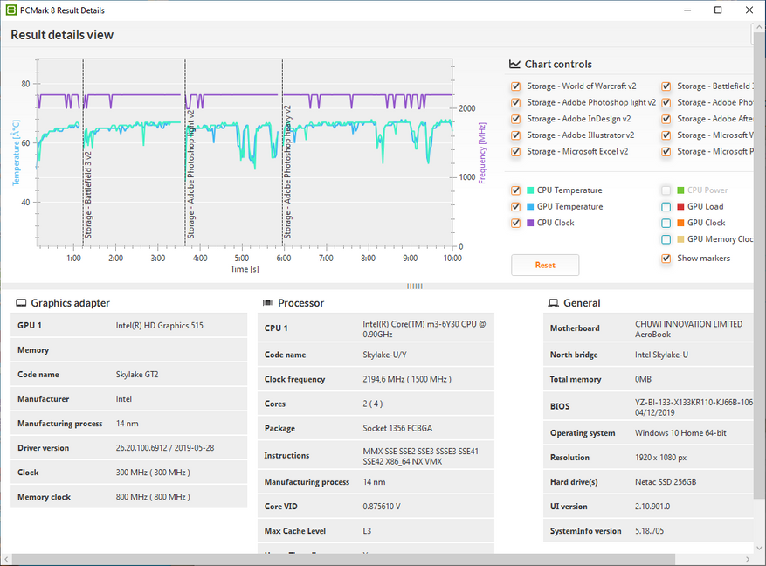Image resolution: width=766 pixels, height=566 pixels.
Task: Click the Processor section chip icon
Action: tap(266, 303)
